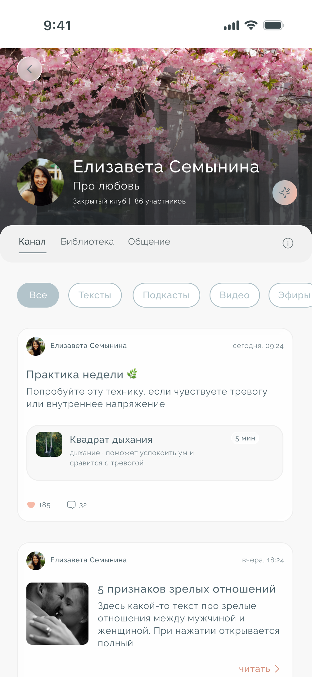
Task: Tap the Wi-Fi status icon
Action: tap(251, 25)
